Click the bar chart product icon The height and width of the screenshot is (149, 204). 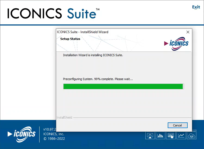coord(160,135)
